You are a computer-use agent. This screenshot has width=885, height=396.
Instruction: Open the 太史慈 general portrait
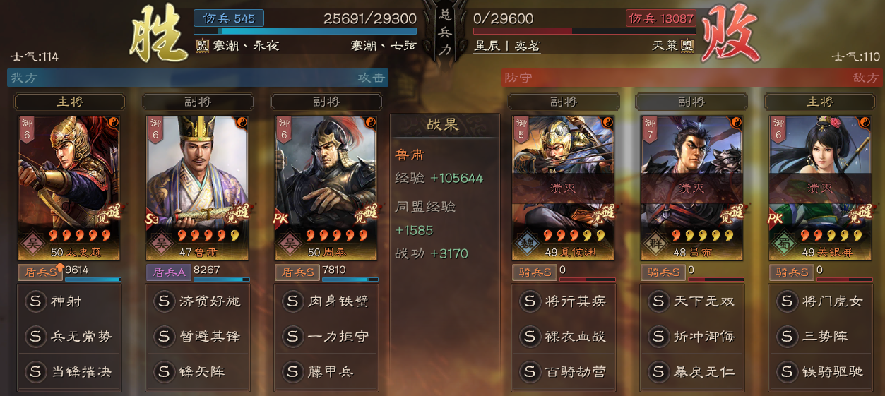pos(69,188)
